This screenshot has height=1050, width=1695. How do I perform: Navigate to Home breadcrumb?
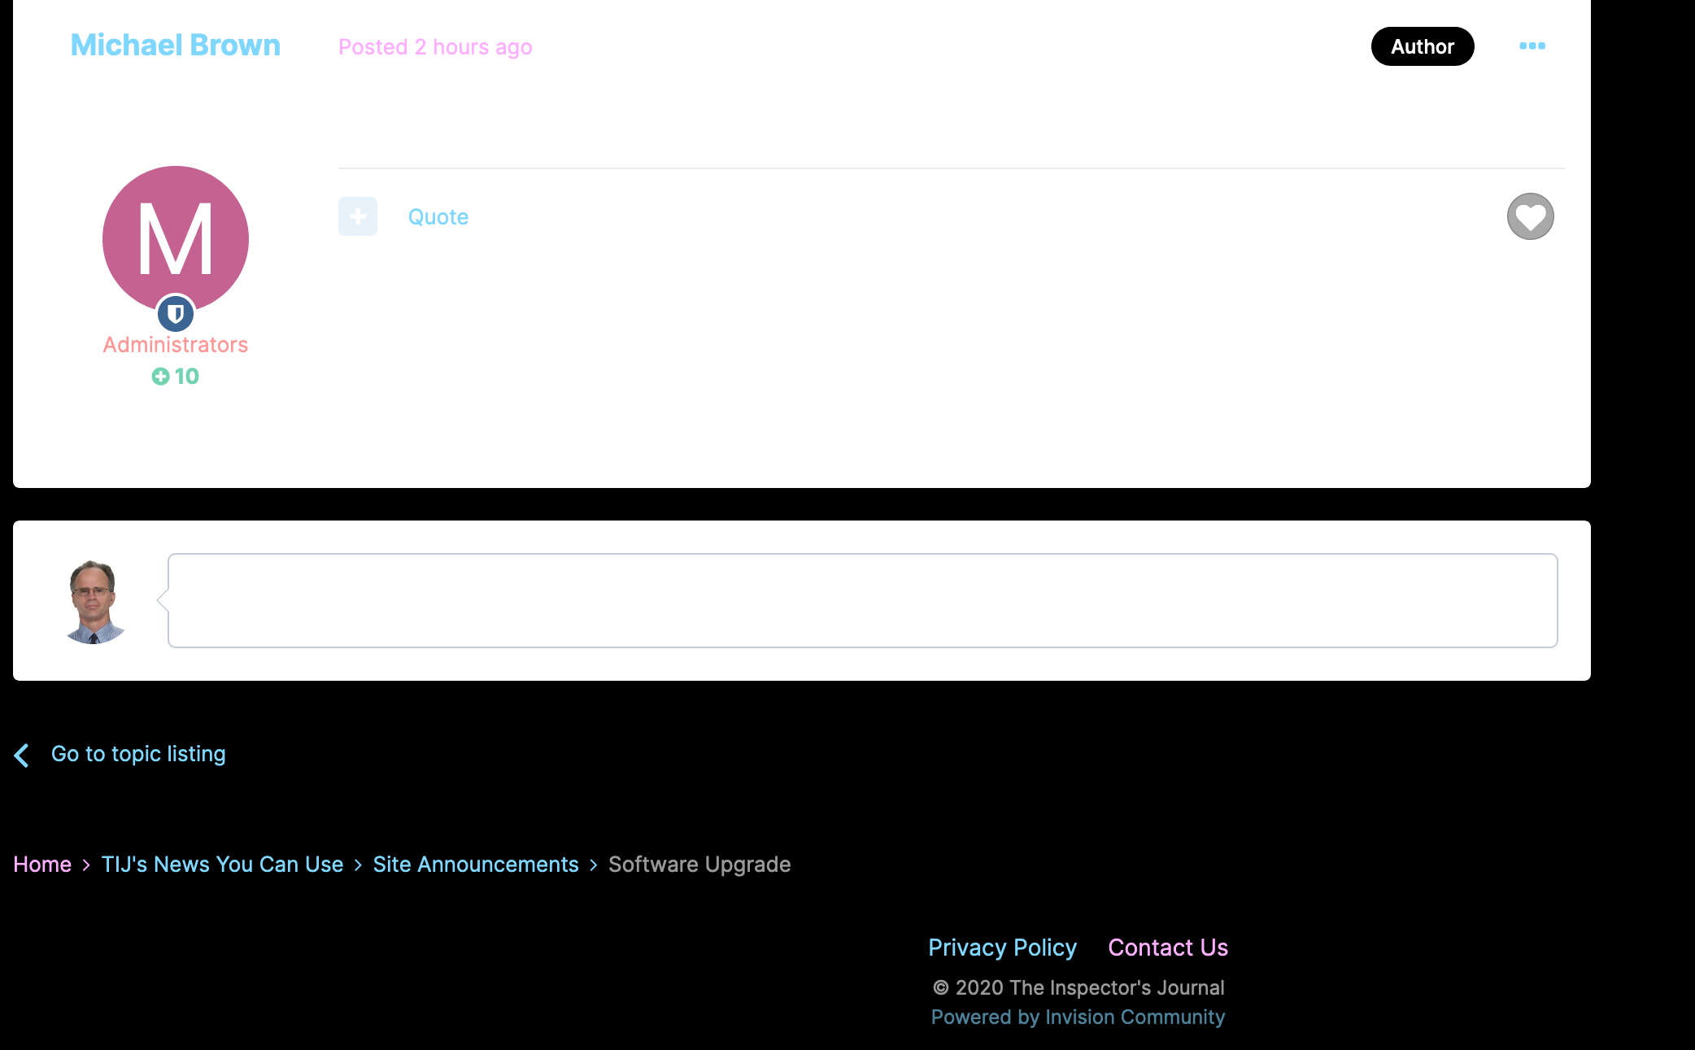42,864
